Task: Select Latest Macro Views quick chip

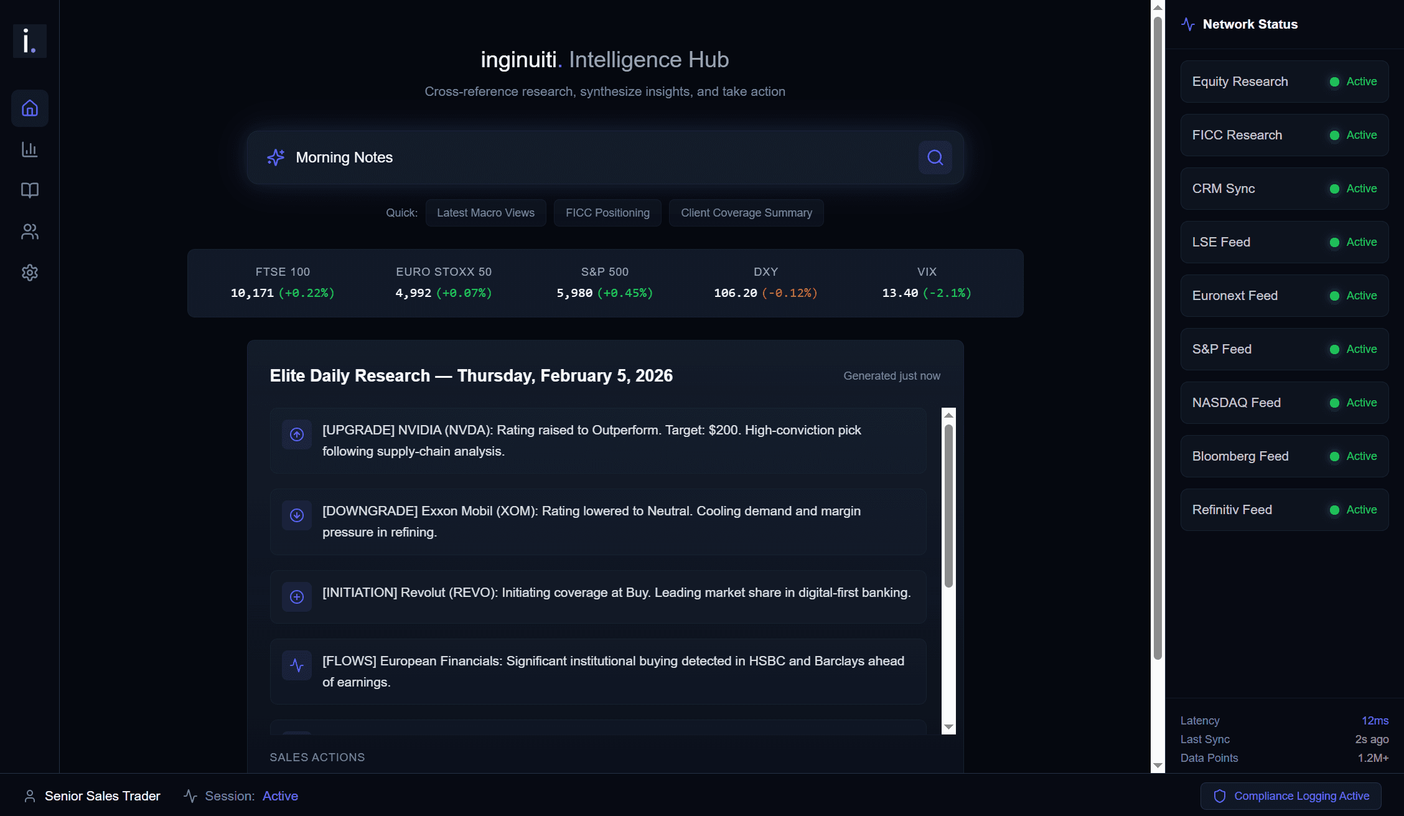Action: (485, 213)
